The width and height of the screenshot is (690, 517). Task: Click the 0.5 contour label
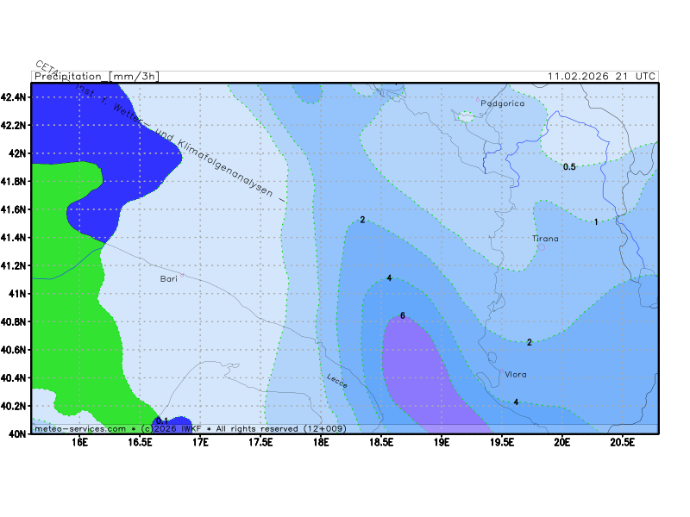[x=569, y=166]
